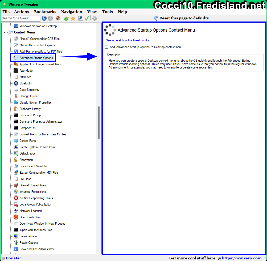The height and width of the screenshot is (261, 267).
Task: Open 'See in detail how this tweak works' link
Action: [128, 40]
